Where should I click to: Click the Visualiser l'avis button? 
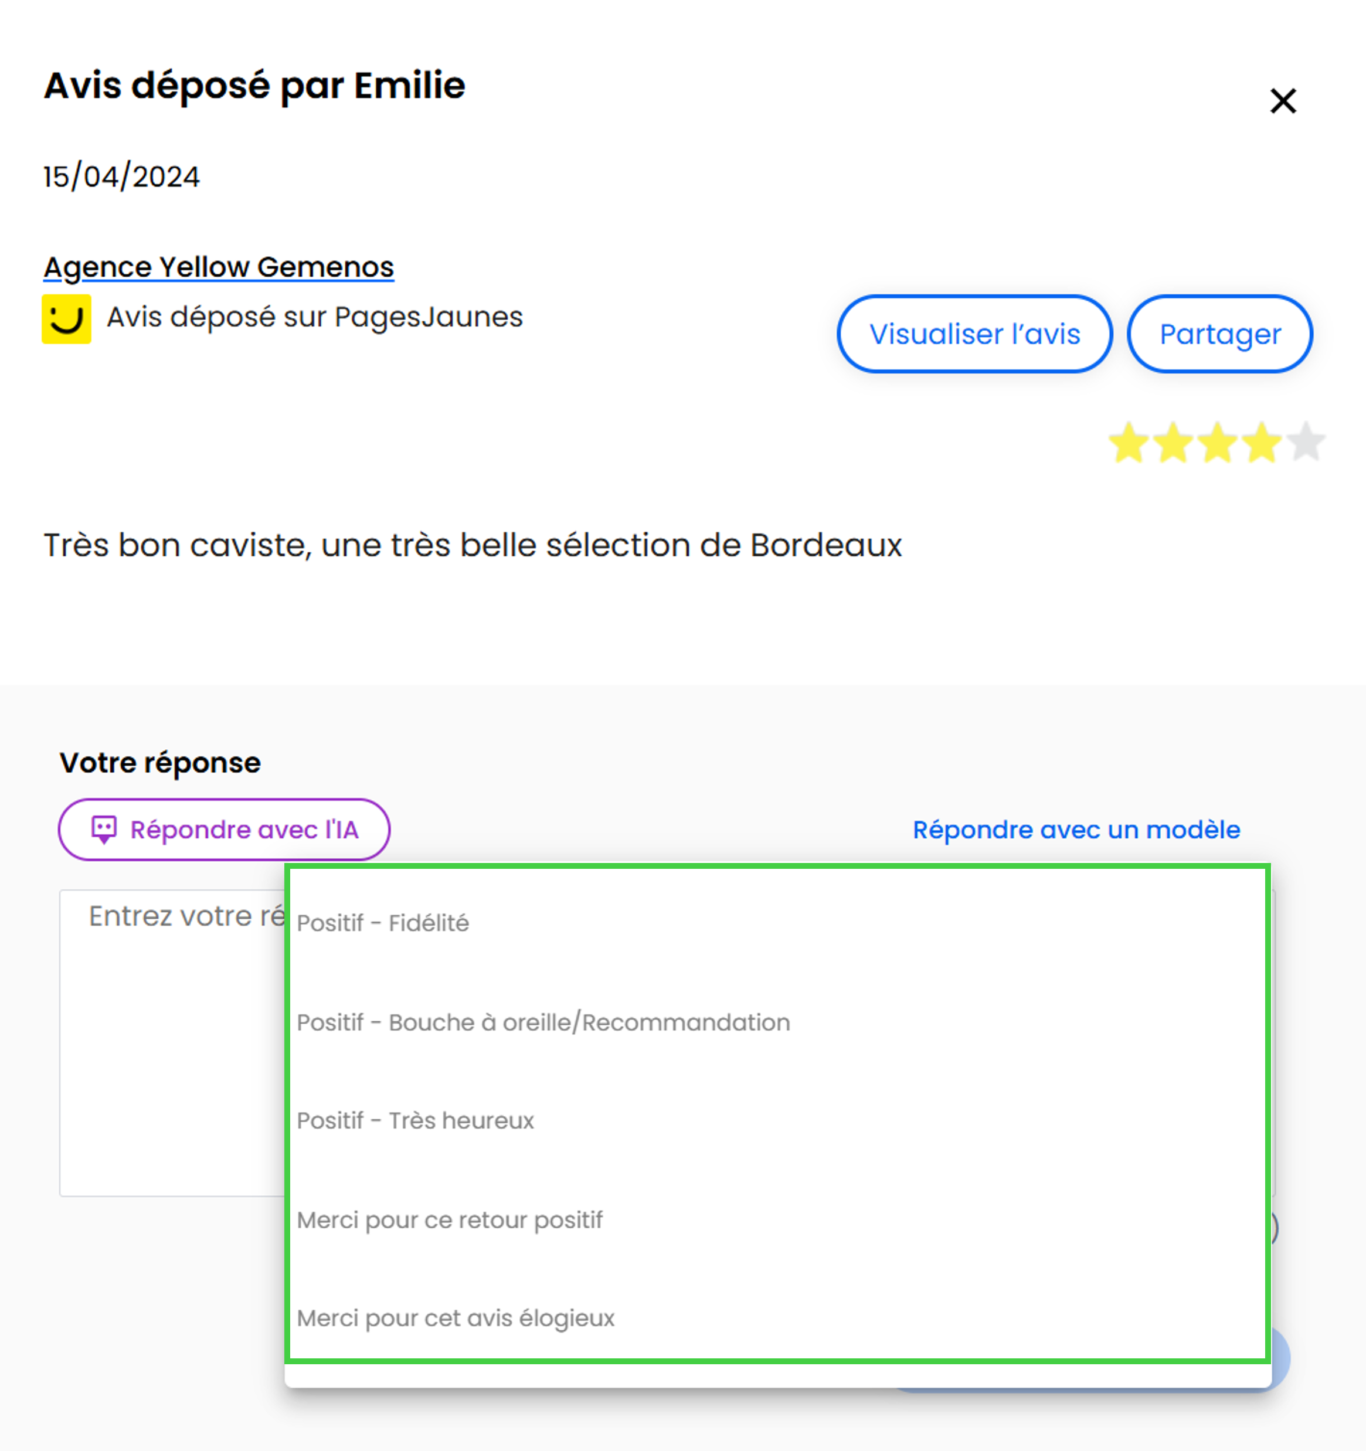pos(975,334)
